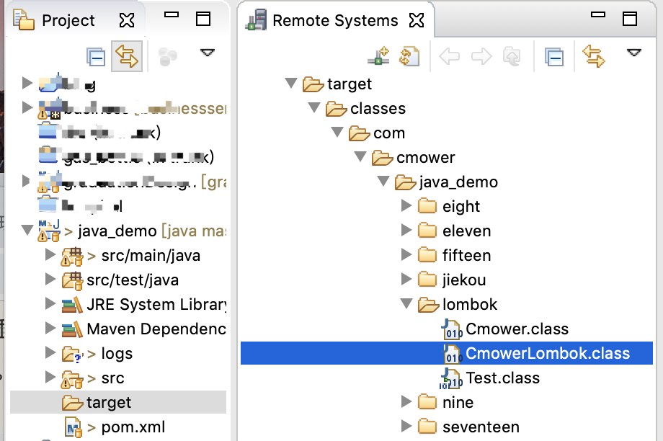Expand the eight folder
Viewport: 663px width, 441px height.
(x=406, y=206)
